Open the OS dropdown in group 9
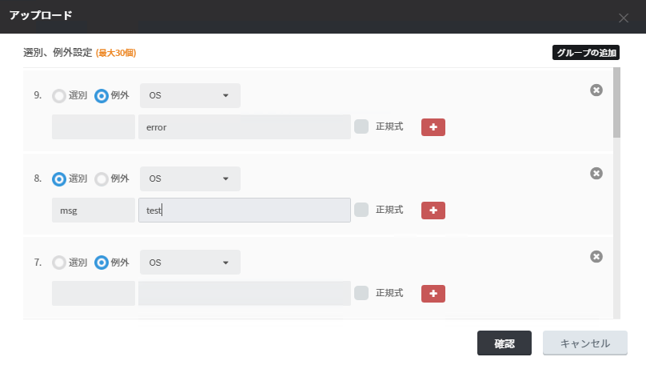Viewport: 646px width, 365px height. coord(190,96)
